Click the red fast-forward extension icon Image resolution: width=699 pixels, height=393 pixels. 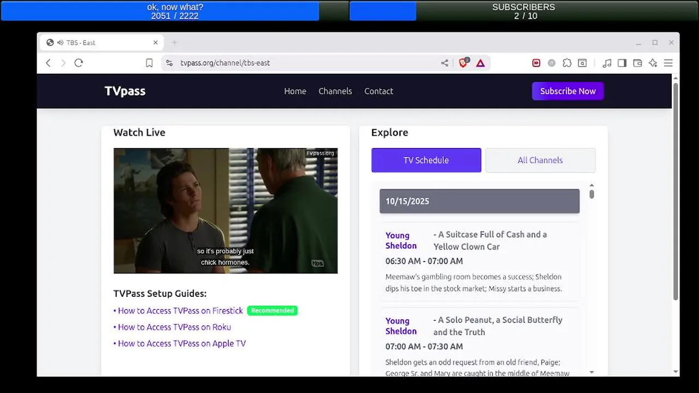(x=536, y=63)
